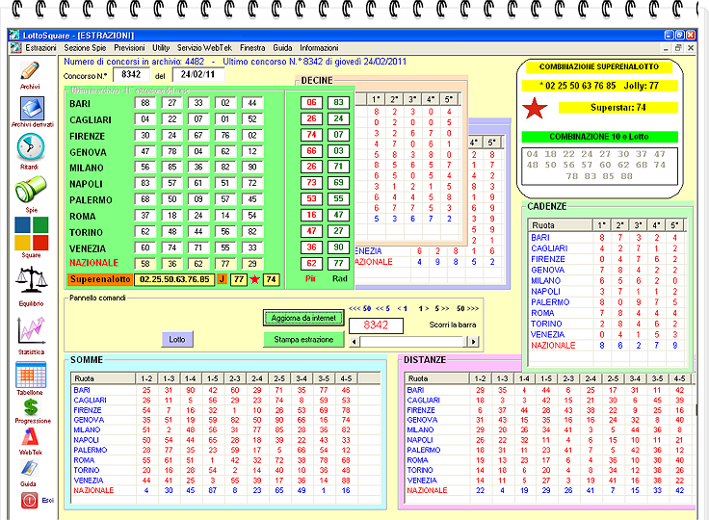Click the LottoSquare menu bar app icon
The image size is (709, 520).
[15, 47]
